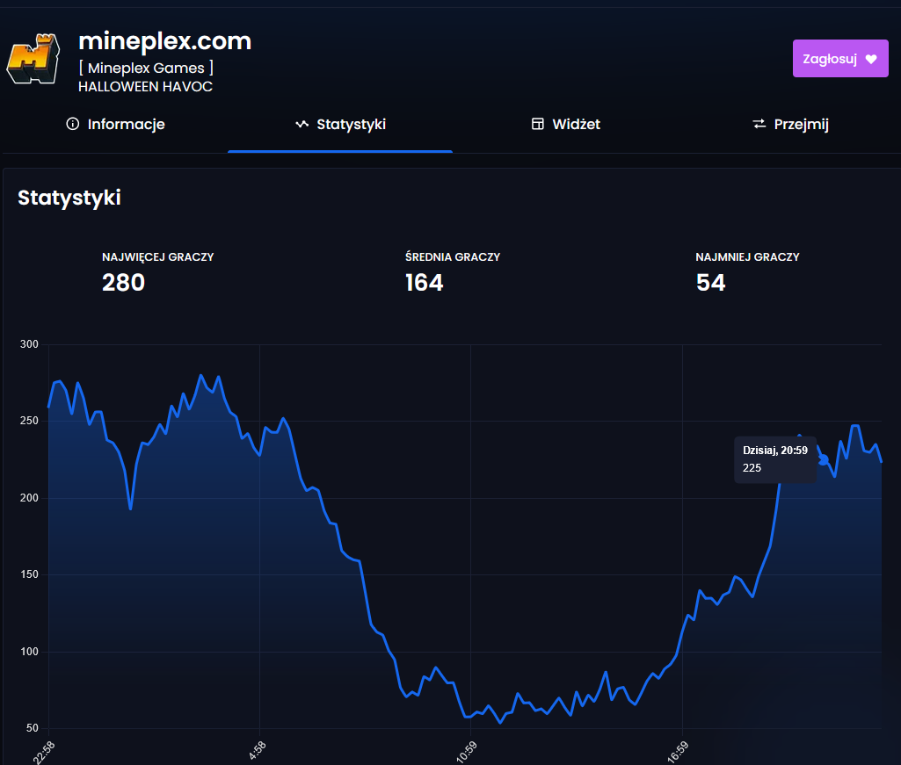Go to the Przejmij tab
This screenshot has height=765, width=901.
(801, 124)
